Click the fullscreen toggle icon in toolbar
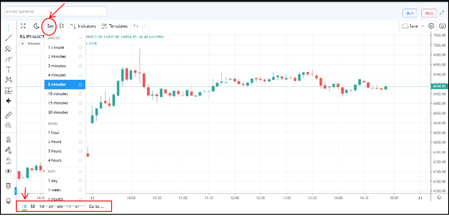449x216 pixels. [x=23, y=26]
